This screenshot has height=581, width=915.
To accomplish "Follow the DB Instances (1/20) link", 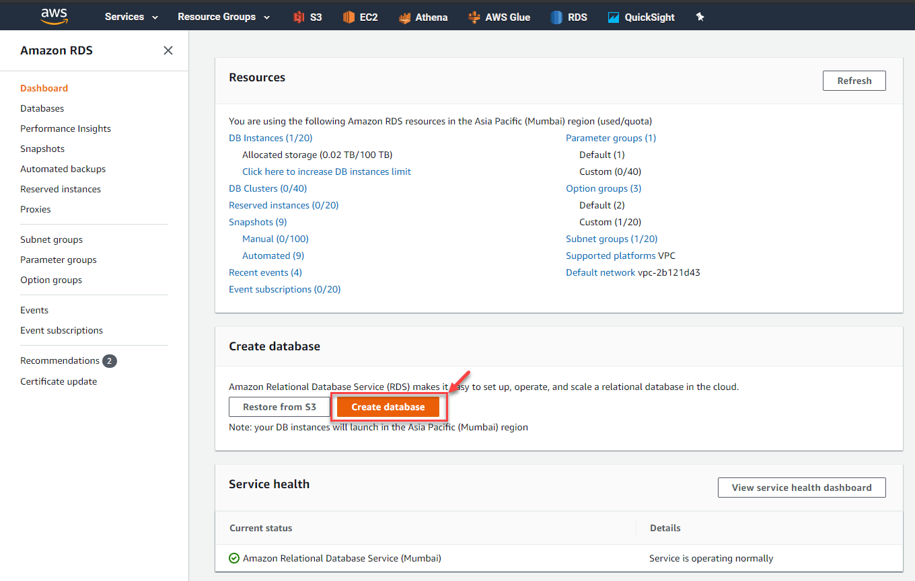I will pyautogui.click(x=270, y=137).
